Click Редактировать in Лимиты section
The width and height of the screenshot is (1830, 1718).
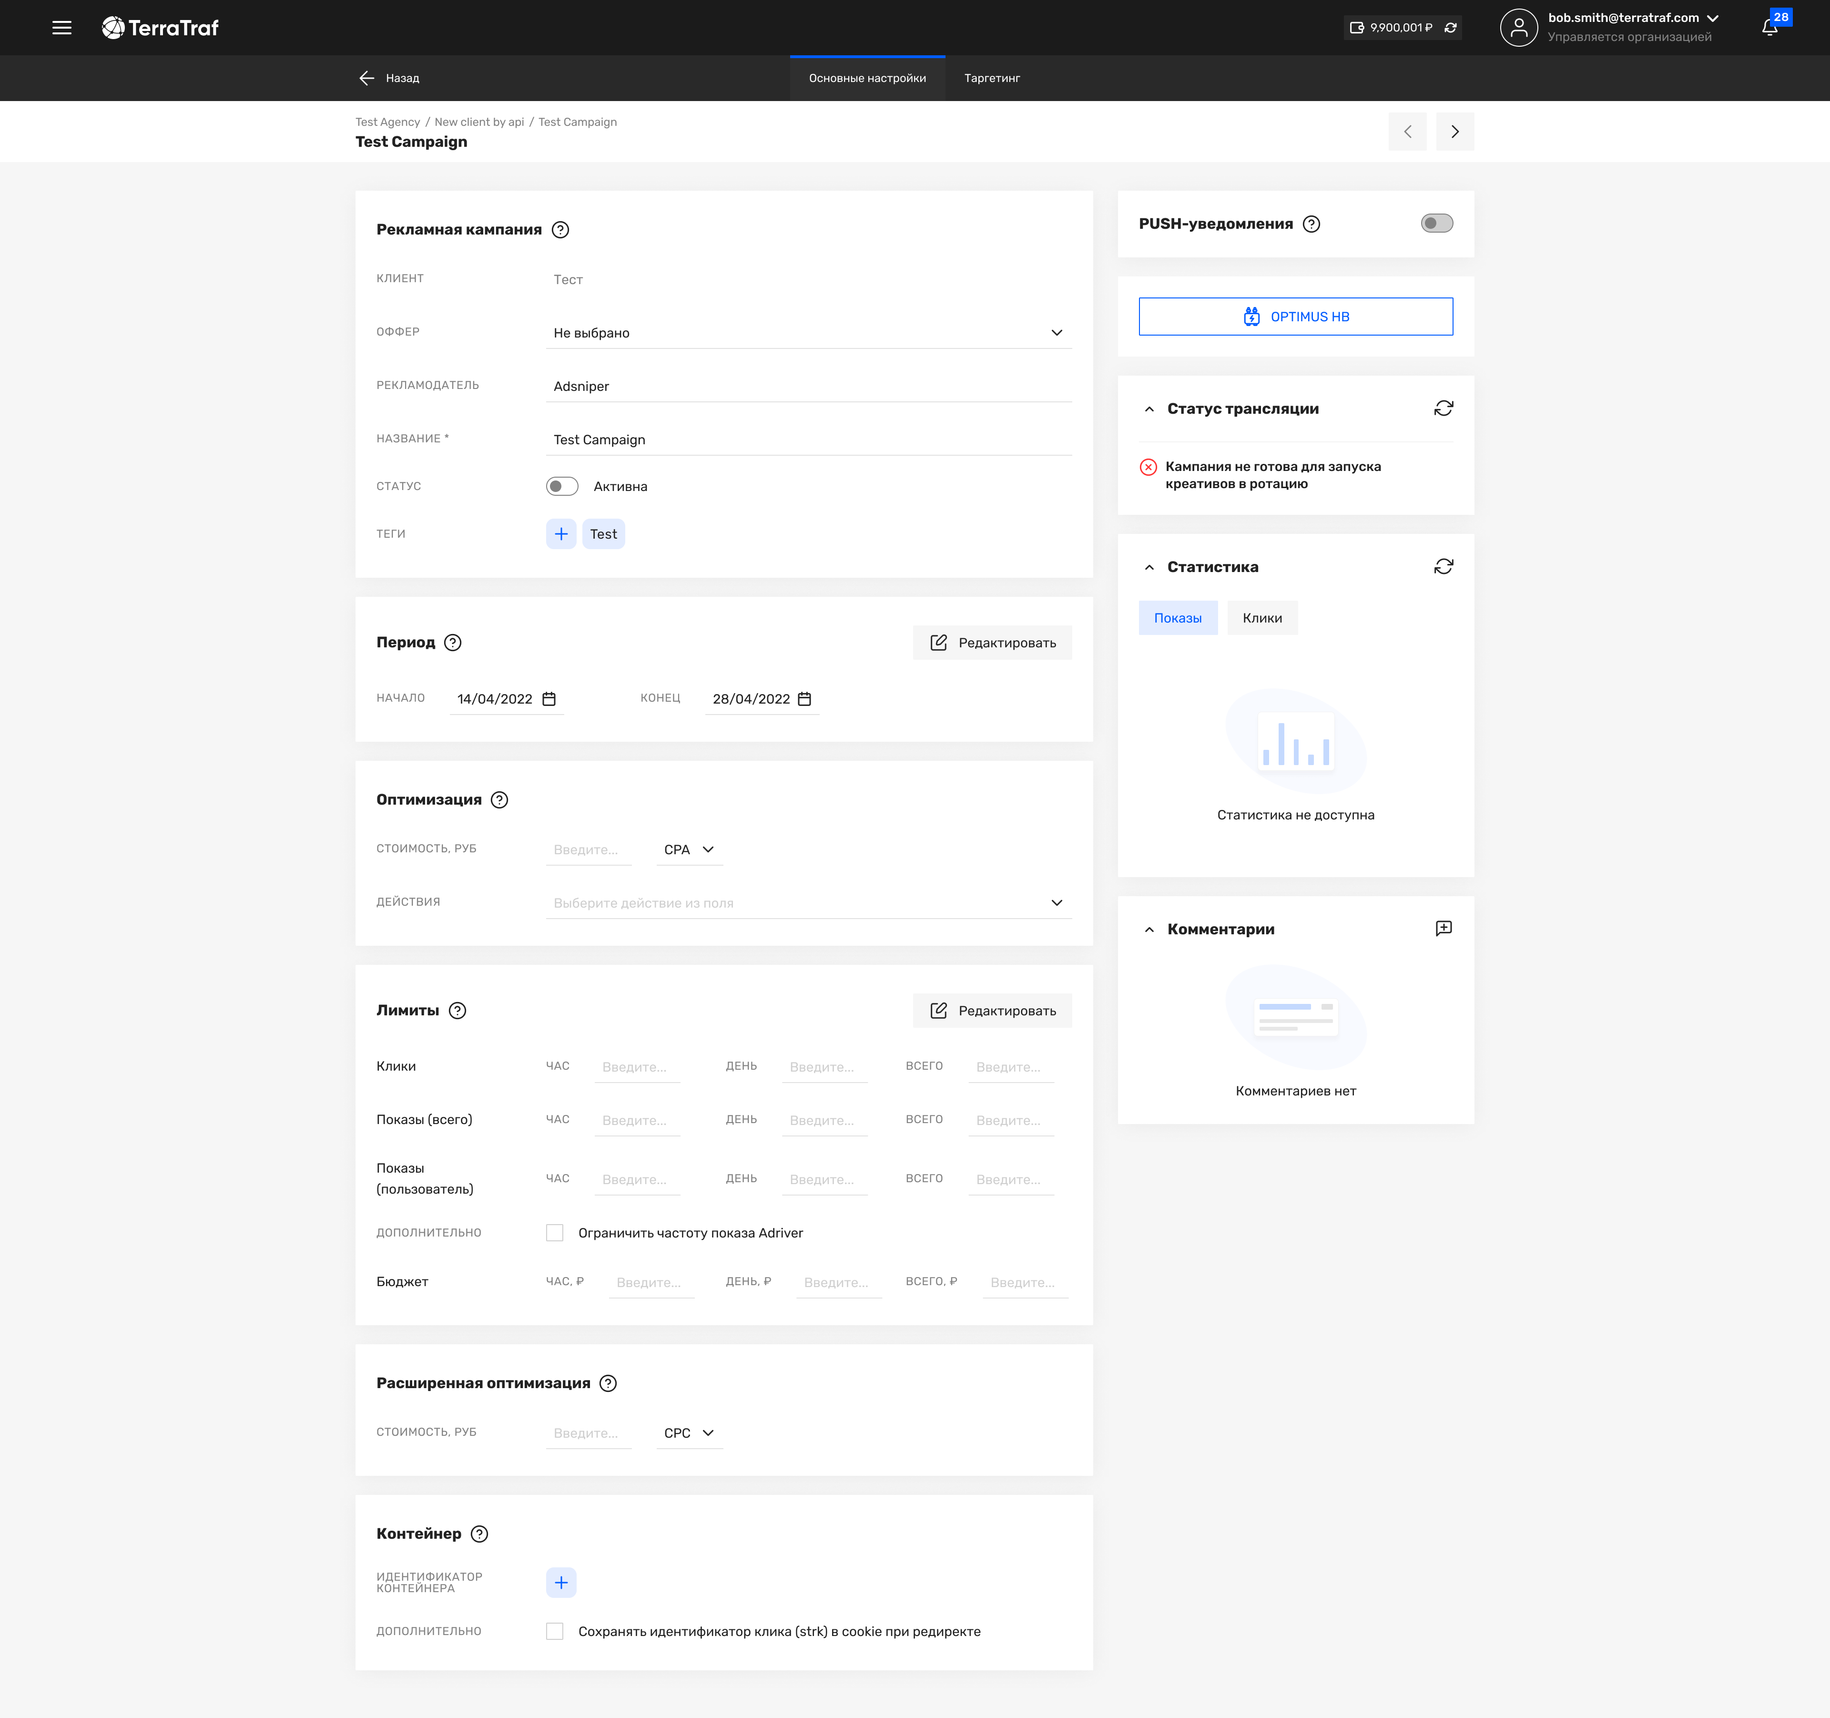(992, 1011)
